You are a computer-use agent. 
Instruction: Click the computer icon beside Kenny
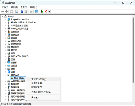pyautogui.click(x=6, y=16)
